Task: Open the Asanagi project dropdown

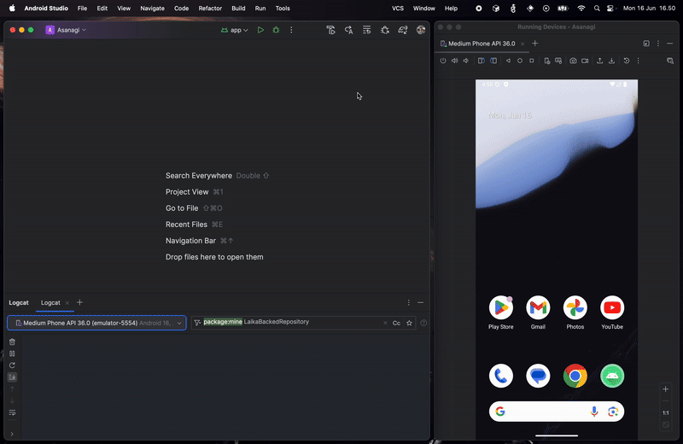Action: point(67,30)
